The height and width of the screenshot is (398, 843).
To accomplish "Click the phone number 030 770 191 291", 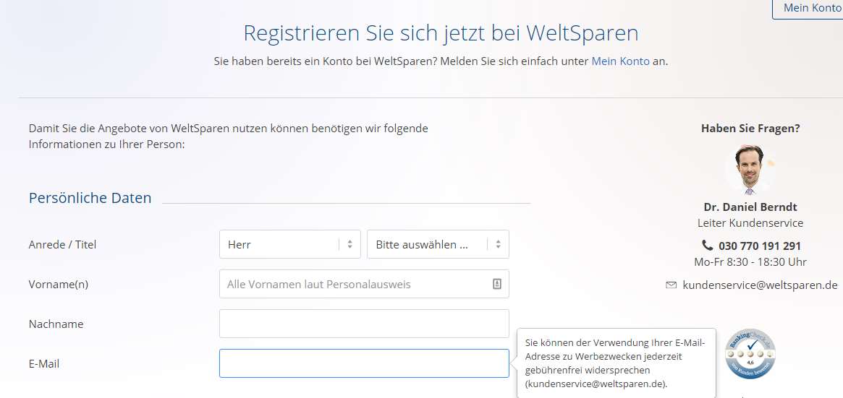I will click(x=760, y=246).
